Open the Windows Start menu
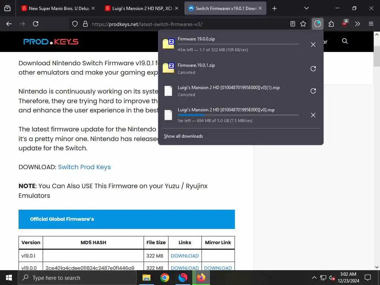The height and width of the screenshot is (285, 380). 9,278
